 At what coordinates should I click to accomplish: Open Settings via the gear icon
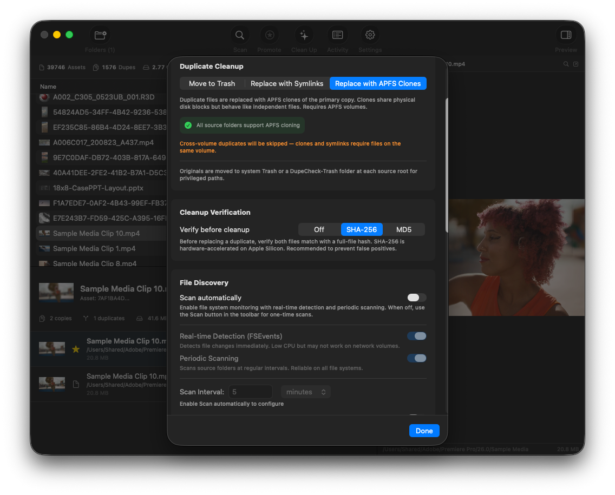pos(370,35)
